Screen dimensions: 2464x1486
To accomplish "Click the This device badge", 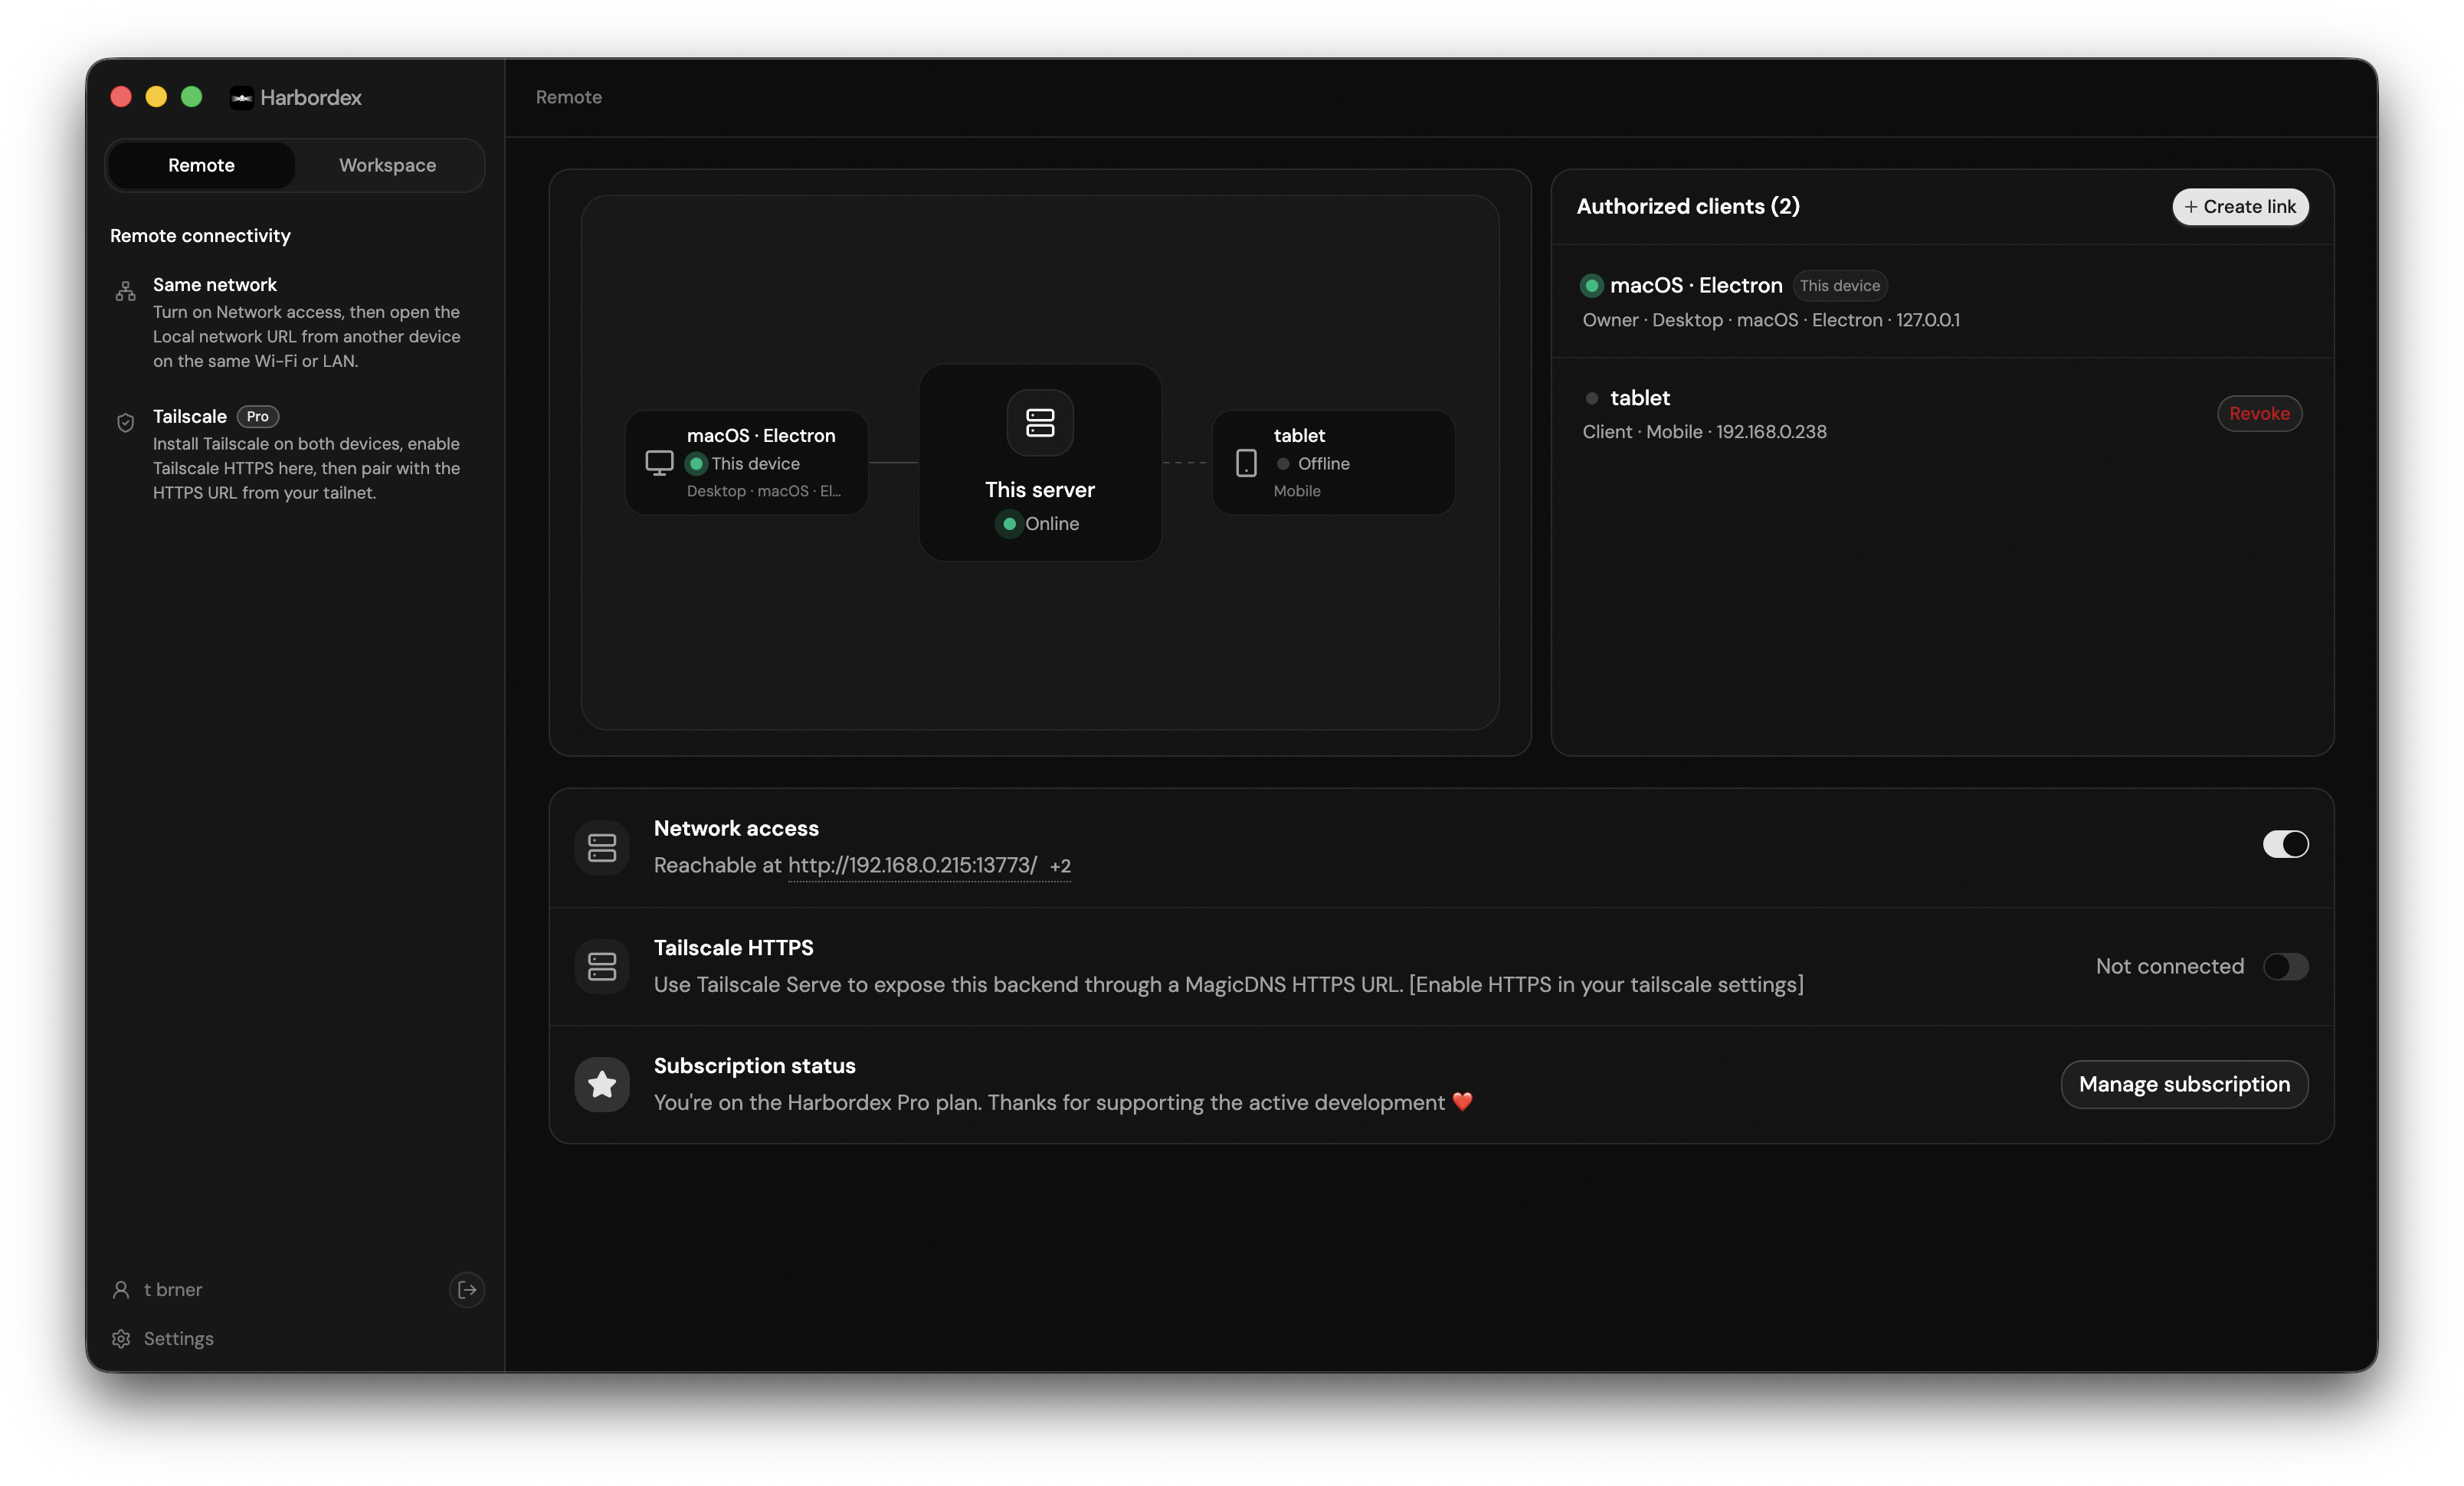I will [1839, 286].
